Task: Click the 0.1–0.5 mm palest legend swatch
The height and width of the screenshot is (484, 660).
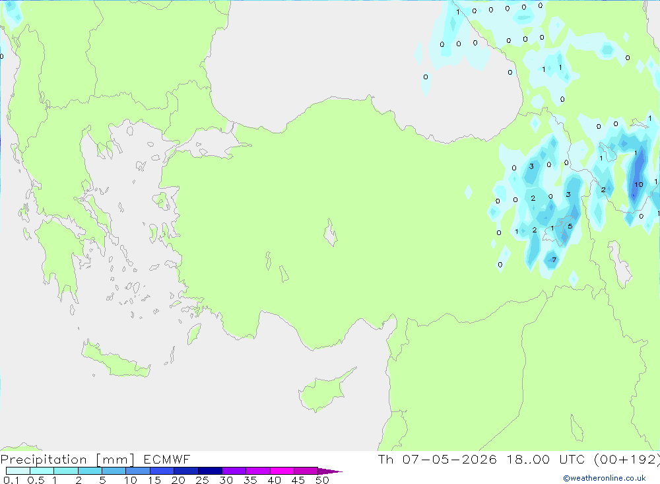Action: tap(18, 471)
